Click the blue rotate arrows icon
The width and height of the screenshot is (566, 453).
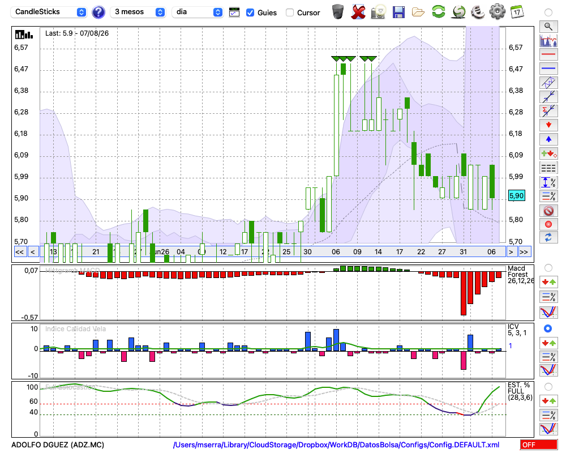point(548,238)
